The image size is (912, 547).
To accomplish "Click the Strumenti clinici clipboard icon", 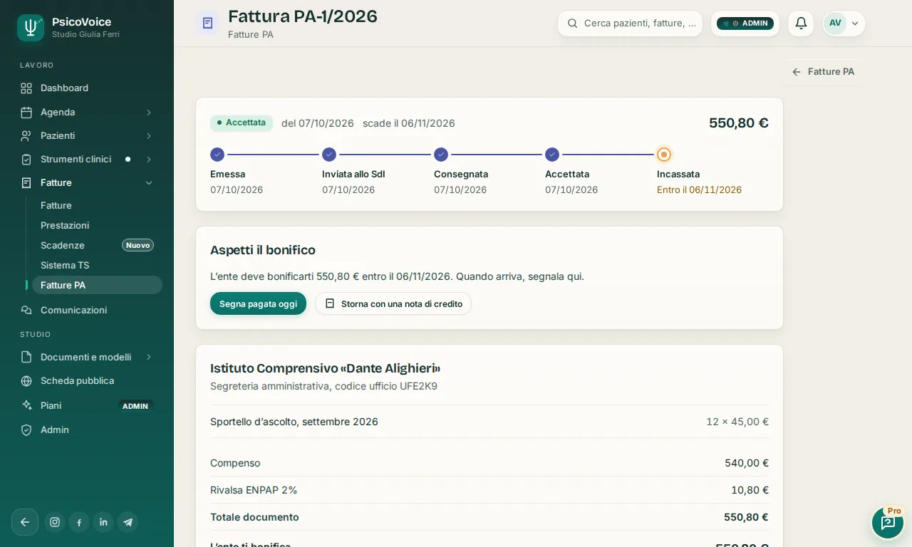I will (26, 160).
